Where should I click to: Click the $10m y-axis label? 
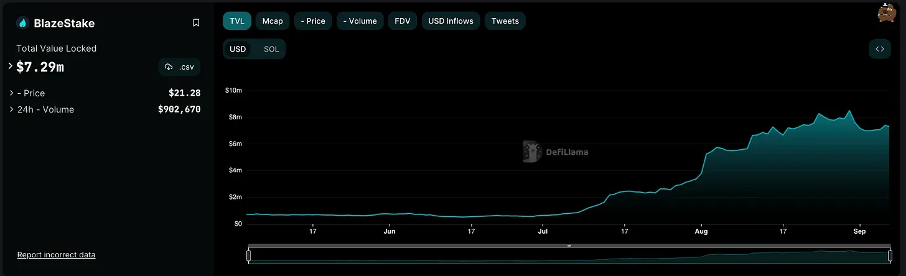pyautogui.click(x=233, y=91)
